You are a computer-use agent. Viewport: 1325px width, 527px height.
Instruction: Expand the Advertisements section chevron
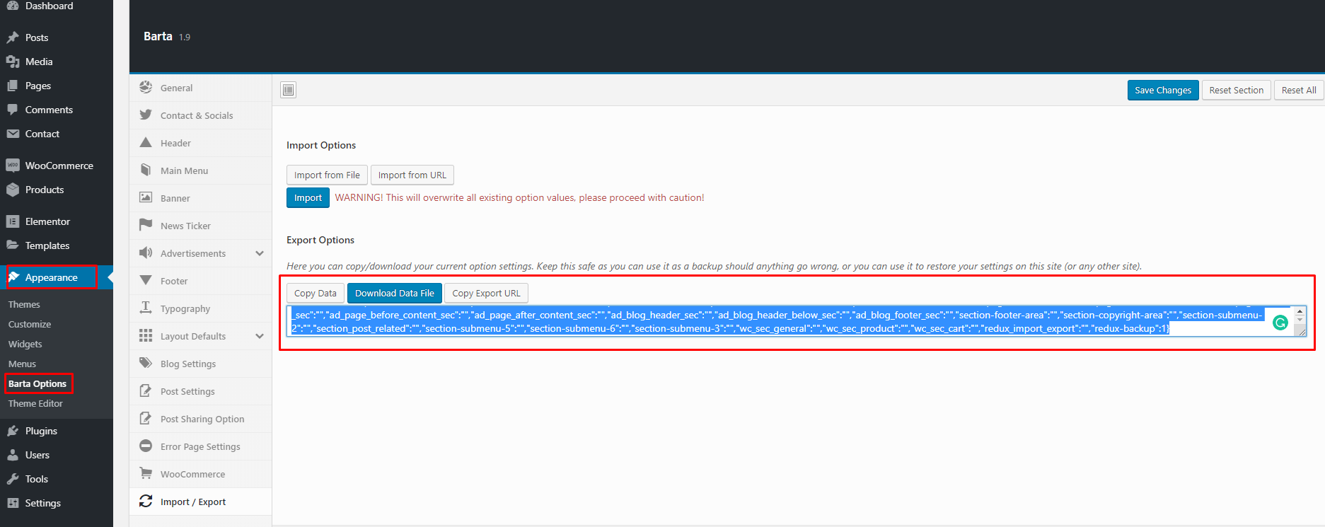260,253
